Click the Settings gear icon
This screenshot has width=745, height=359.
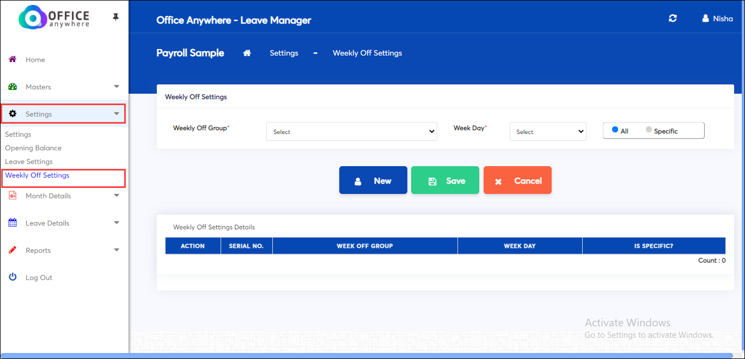13,114
